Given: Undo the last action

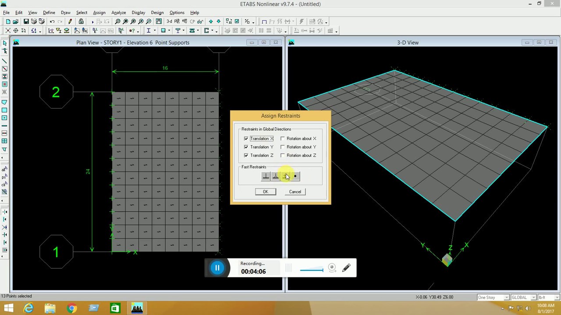Looking at the screenshot, I should (52, 21).
